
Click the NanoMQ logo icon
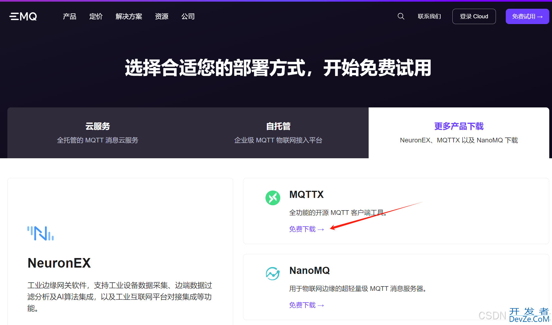(273, 273)
